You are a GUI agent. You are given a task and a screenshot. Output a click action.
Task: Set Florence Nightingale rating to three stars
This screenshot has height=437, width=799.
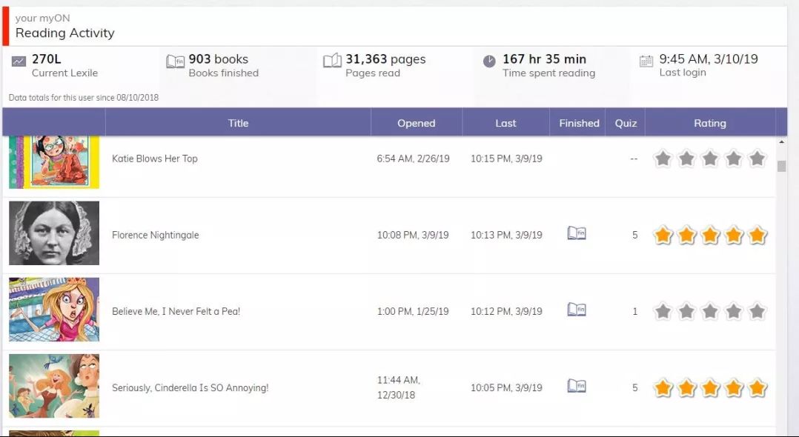pyautogui.click(x=710, y=236)
